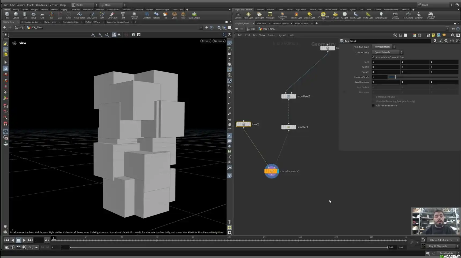This screenshot has width=461, height=258.
Task: Switch to the Rigid Bodies shelf tab
Action: click(301, 9)
